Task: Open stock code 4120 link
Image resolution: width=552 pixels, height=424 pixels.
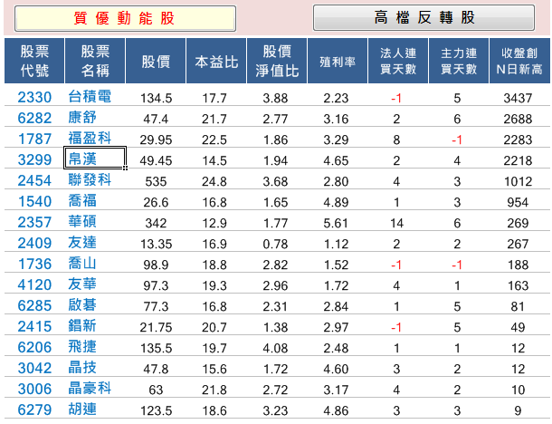Action: click(34, 284)
